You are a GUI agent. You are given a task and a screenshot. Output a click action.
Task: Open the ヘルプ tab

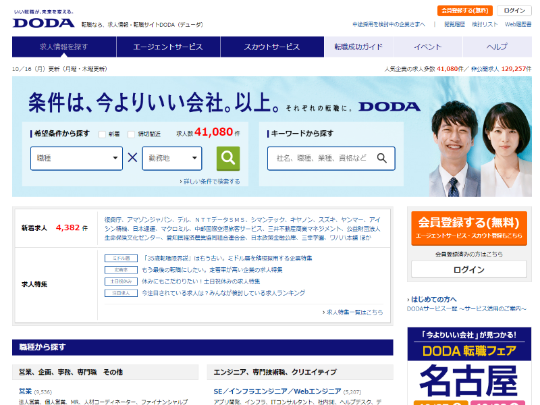(x=497, y=47)
